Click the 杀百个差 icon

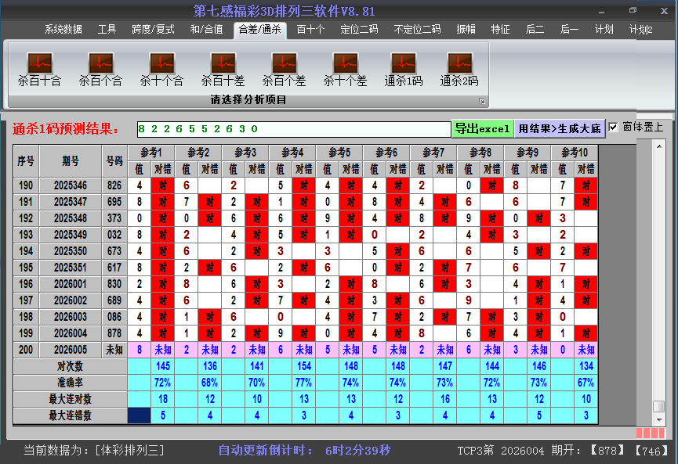284,63
